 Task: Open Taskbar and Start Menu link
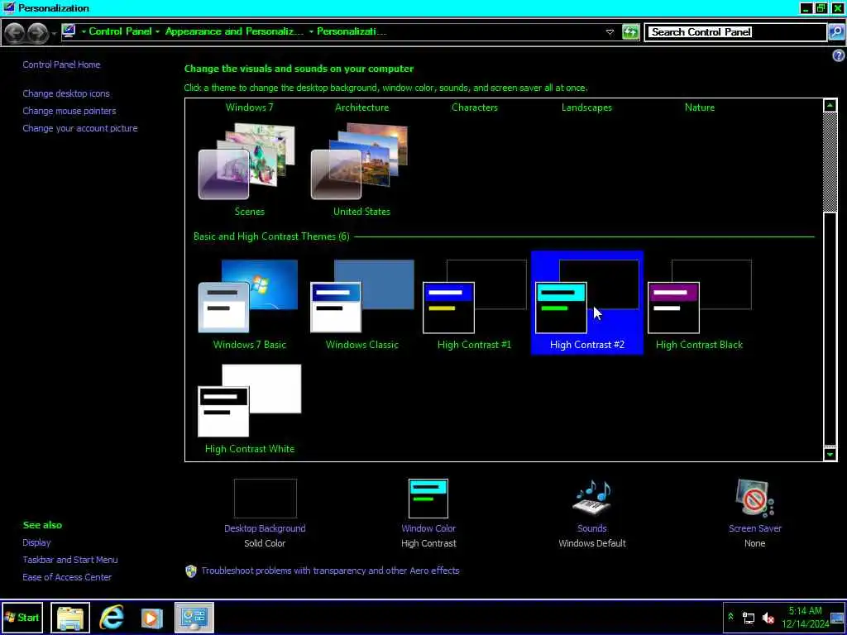(x=70, y=560)
